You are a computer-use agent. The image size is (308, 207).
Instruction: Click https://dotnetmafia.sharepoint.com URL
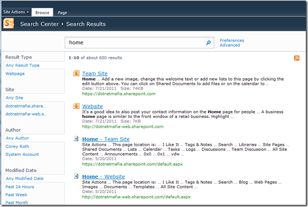tap(119, 94)
